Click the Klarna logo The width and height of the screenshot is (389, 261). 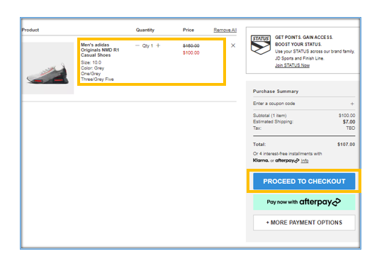pos(261,160)
